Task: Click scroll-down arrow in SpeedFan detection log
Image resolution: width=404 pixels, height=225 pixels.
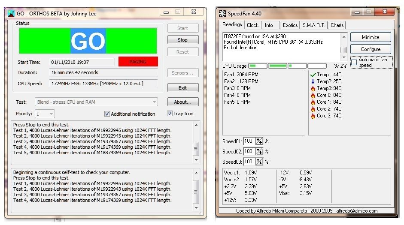Action: pyautogui.click(x=344, y=57)
